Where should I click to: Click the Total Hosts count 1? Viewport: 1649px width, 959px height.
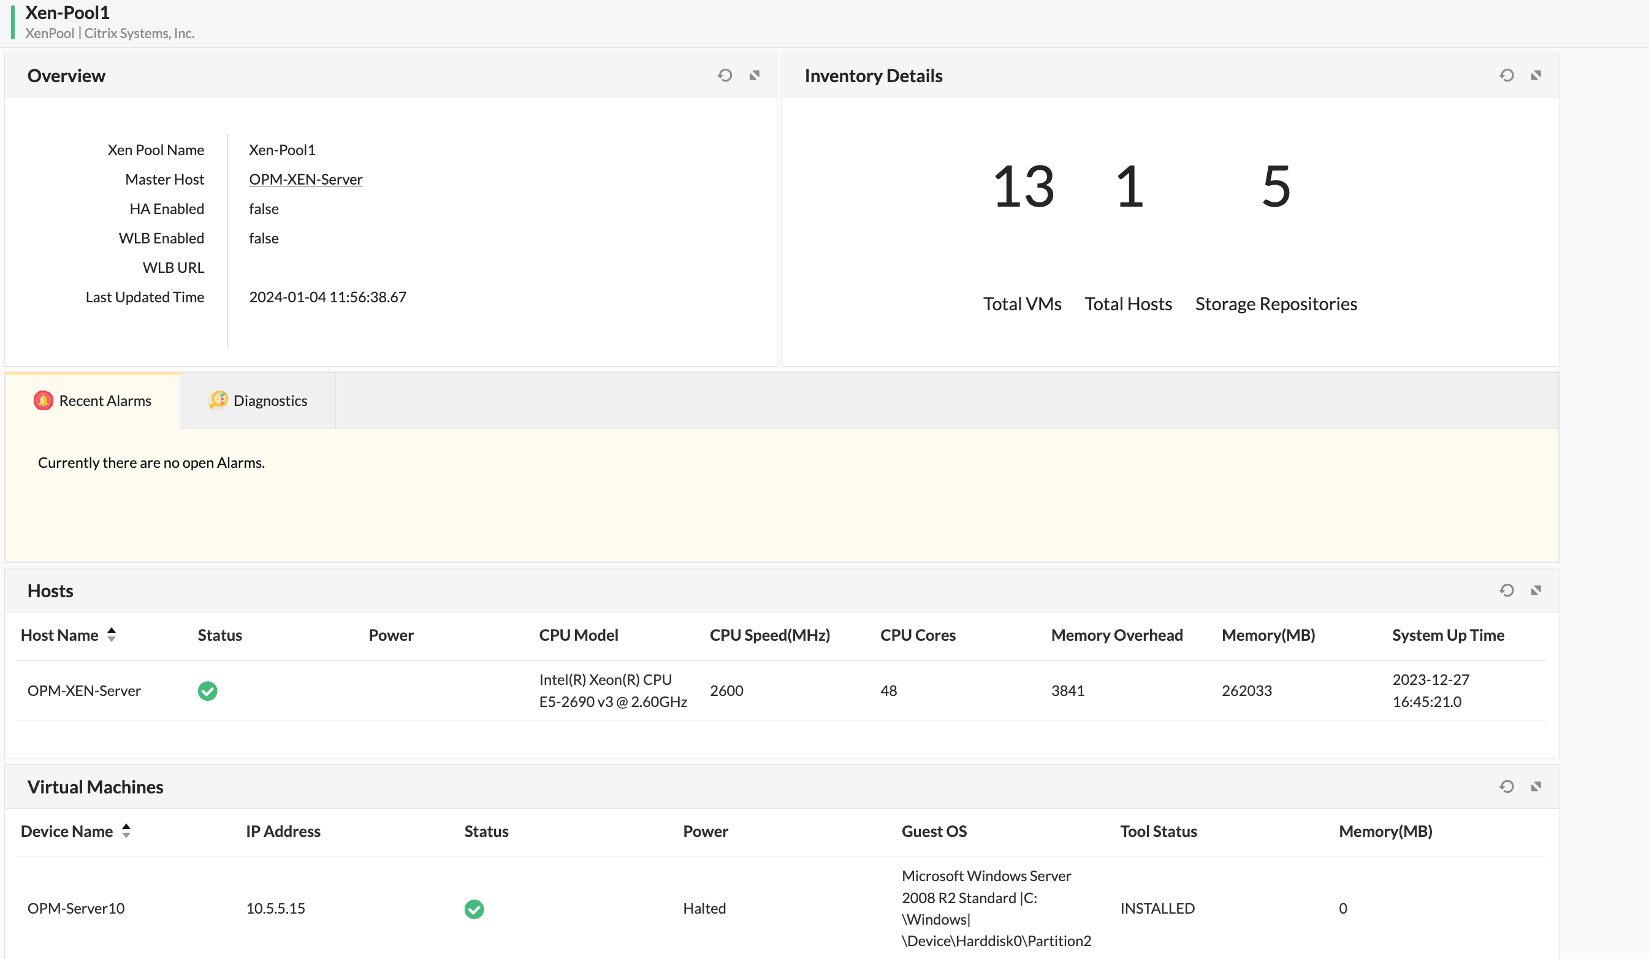click(1129, 186)
